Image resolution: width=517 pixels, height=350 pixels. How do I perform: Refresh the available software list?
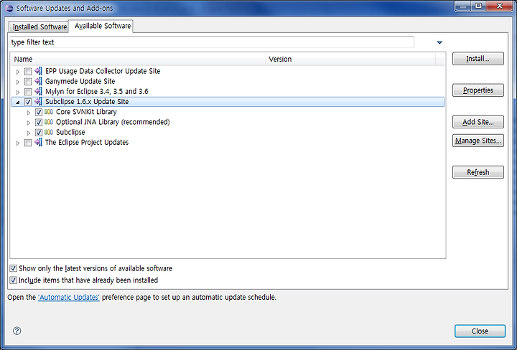478,172
